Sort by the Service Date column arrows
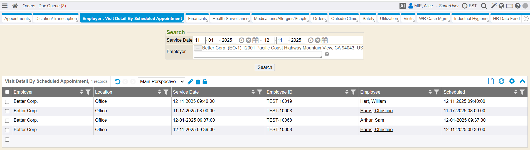The image size is (530, 150). (x=253, y=92)
